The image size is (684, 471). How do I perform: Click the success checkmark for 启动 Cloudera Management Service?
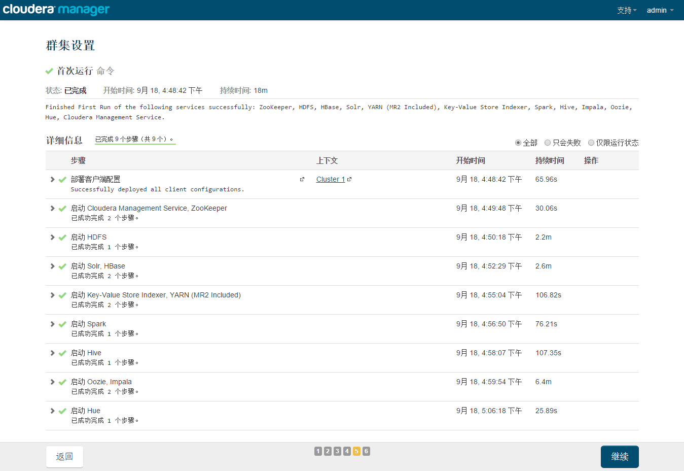pyautogui.click(x=62, y=209)
